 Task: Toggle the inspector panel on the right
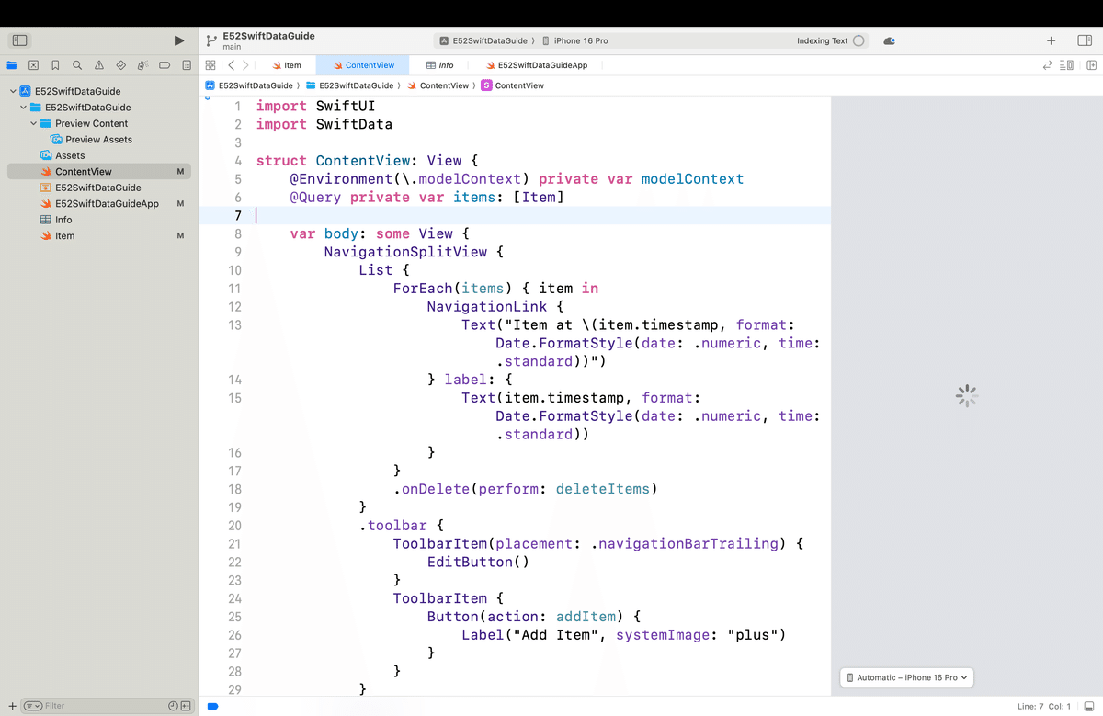tap(1084, 40)
